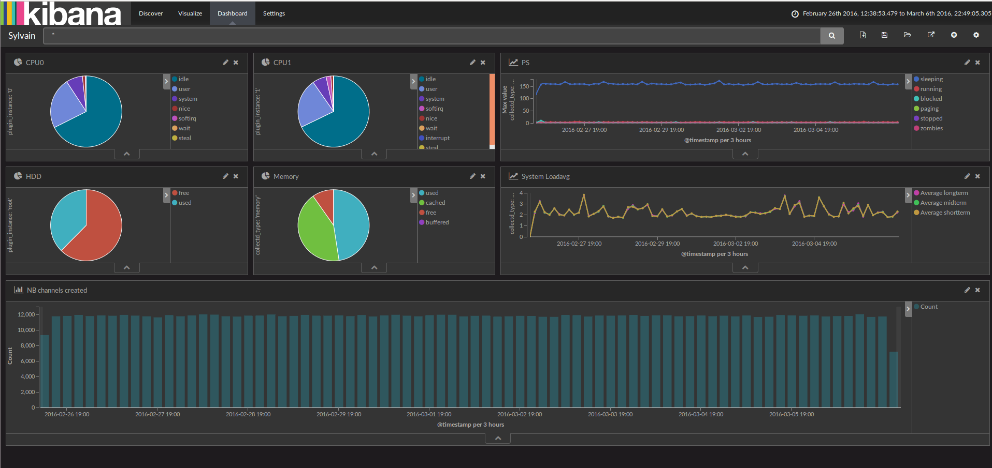Screen dimensions: 992x468
Task: Toggle PS panel spy with bottom caret
Action: 745,154
